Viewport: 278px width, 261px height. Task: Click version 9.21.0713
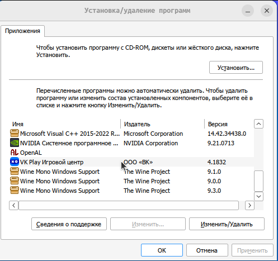pos(221,143)
